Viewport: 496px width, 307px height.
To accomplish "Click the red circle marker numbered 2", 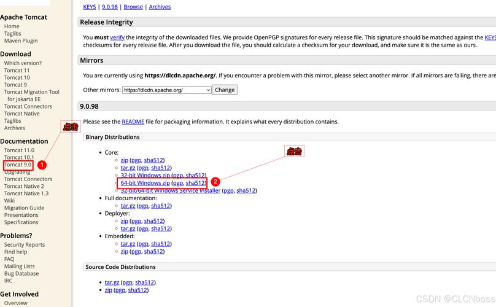I will [215, 182].
